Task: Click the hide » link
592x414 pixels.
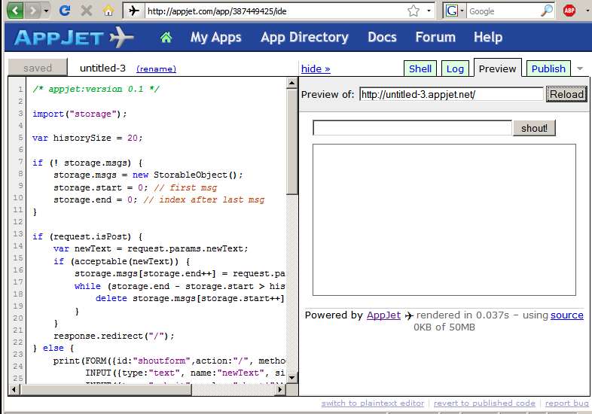Action: click(x=316, y=68)
